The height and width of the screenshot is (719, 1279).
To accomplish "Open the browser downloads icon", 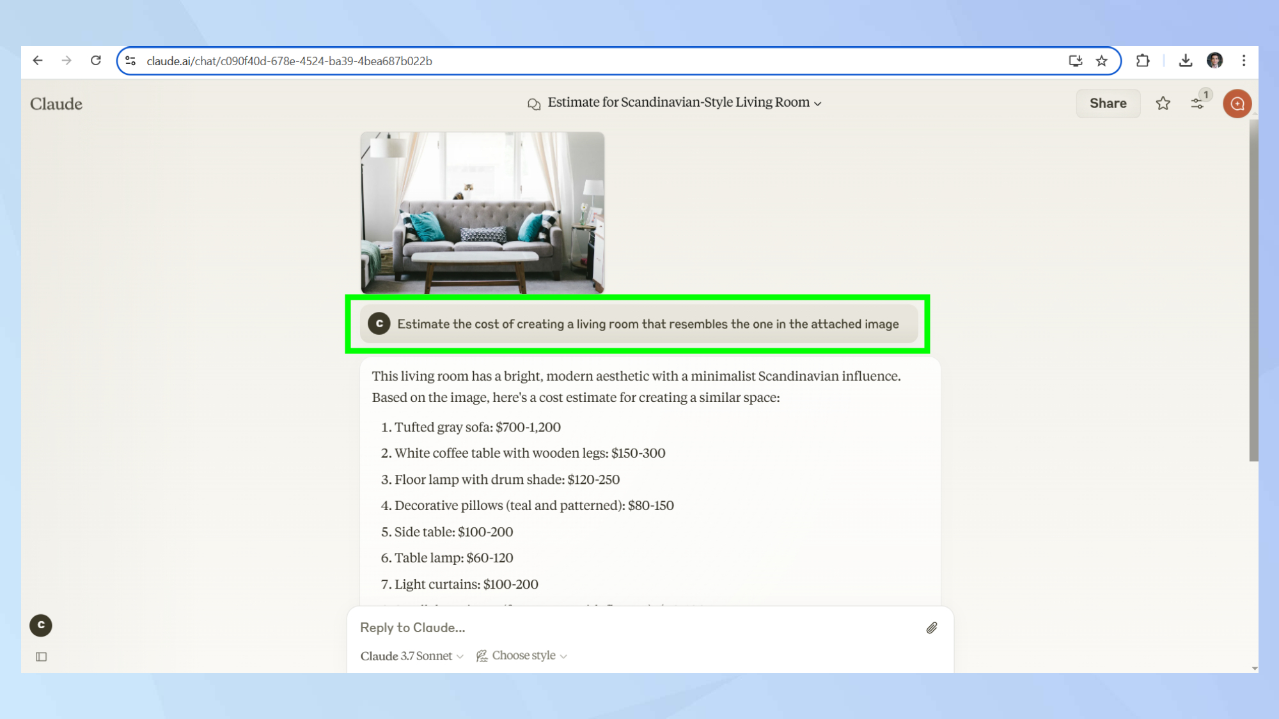I will tap(1185, 61).
